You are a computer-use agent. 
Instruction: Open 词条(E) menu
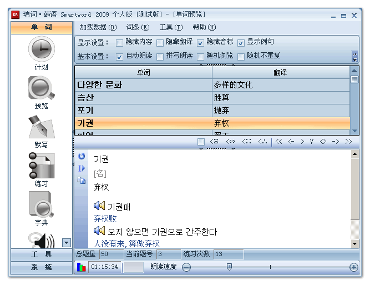click(x=138, y=27)
